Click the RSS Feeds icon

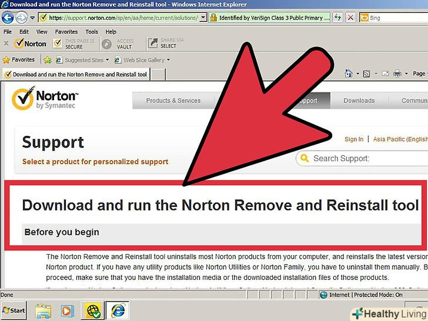point(367,73)
